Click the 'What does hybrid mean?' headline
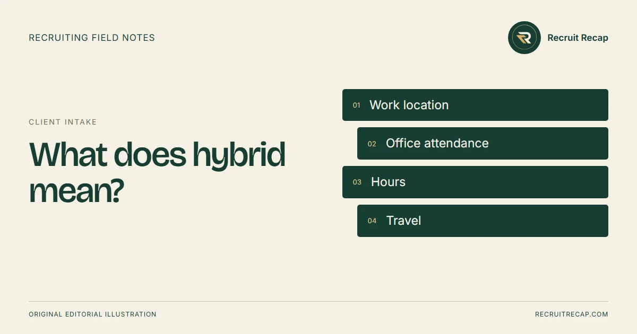Image resolution: width=637 pixels, height=334 pixels. point(157,173)
